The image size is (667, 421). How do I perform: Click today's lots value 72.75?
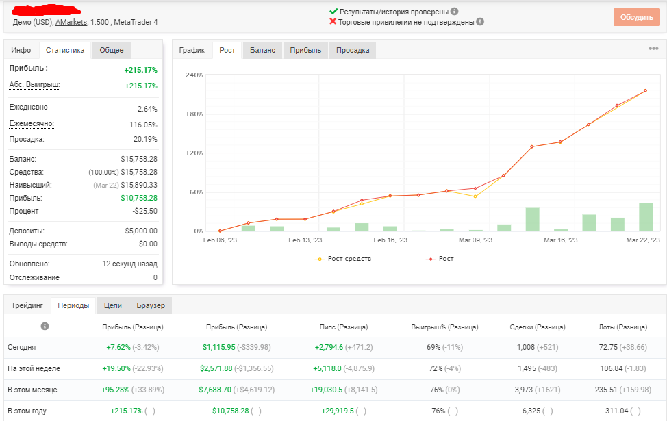click(x=608, y=348)
